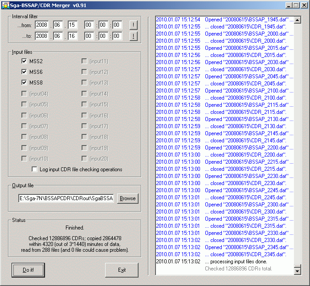Uncheck the MSS6 input file checkbox
This screenshot has height=286, width=310.
coord(24,72)
